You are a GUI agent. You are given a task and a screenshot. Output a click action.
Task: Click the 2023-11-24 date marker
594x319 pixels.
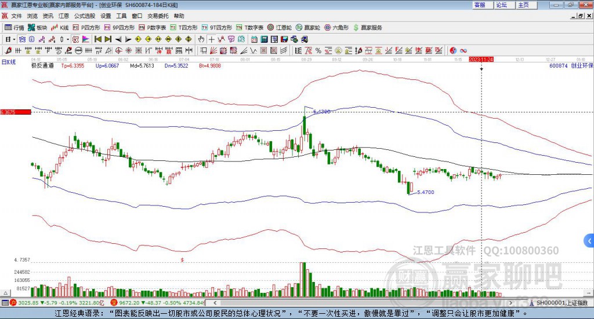click(x=481, y=60)
